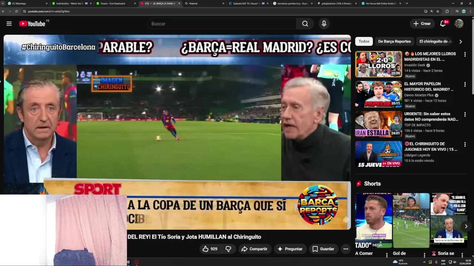Open the taskbar volume speaker icon
The height and width of the screenshot is (266, 474).
point(454,262)
